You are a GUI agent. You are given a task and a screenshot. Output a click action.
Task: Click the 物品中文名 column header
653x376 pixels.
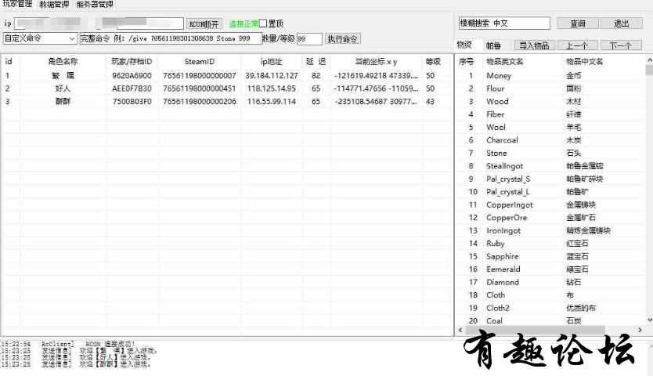point(584,61)
